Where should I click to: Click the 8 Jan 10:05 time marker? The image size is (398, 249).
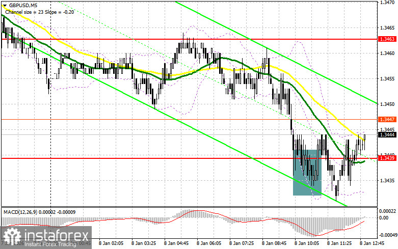point(306,243)
